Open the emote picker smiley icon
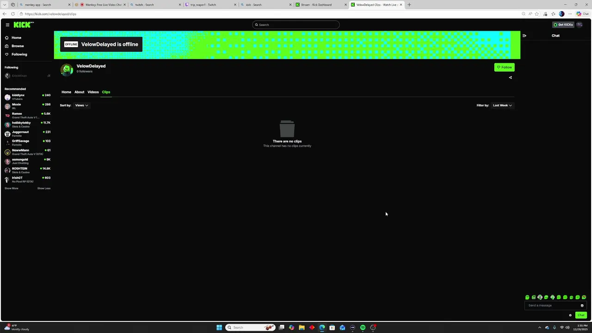 point(582,305)
